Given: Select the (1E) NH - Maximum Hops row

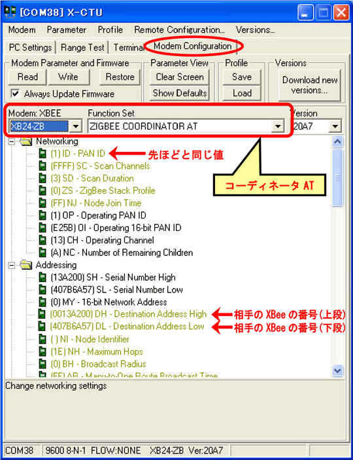Looking at the screenshot, I should 97,351.
